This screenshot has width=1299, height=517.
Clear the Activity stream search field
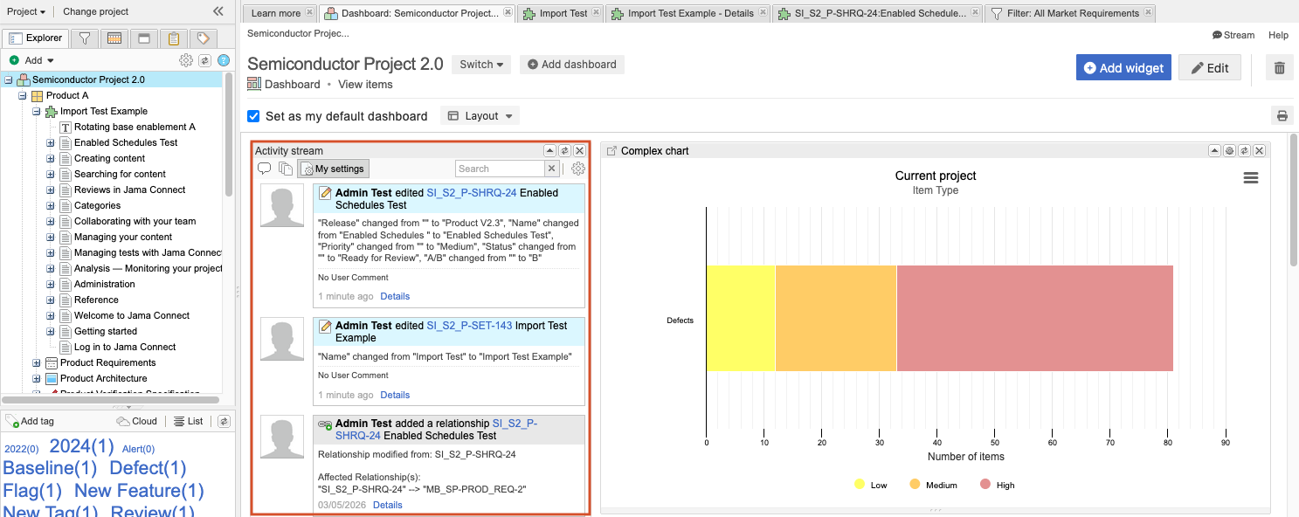[x=552, y=169]
